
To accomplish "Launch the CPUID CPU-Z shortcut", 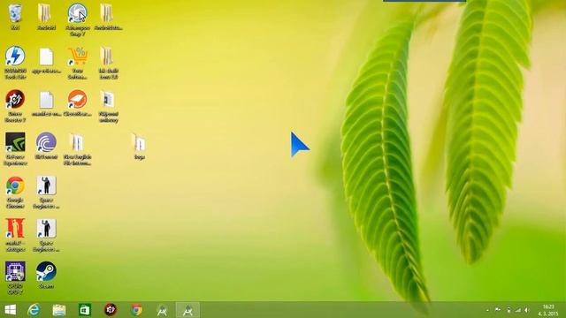I will click(15, 272).
